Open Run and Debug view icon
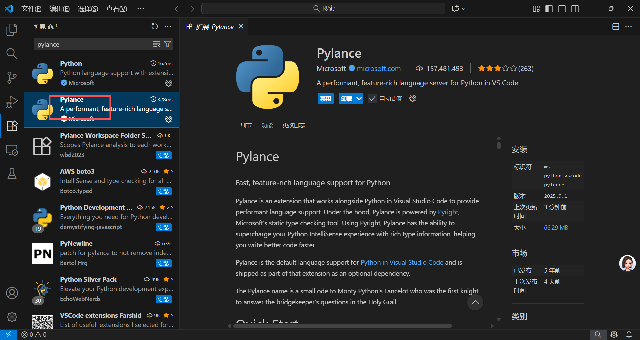Screen dimensions: 640x340 [12, 102]
